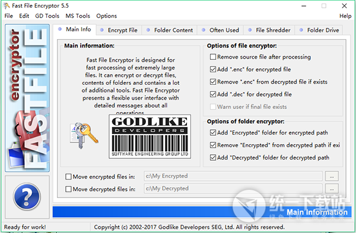Image resolution: width=356 pixels, height=233 pixels.
Task: Open the MS Tools menu
Action: [78, 16]
